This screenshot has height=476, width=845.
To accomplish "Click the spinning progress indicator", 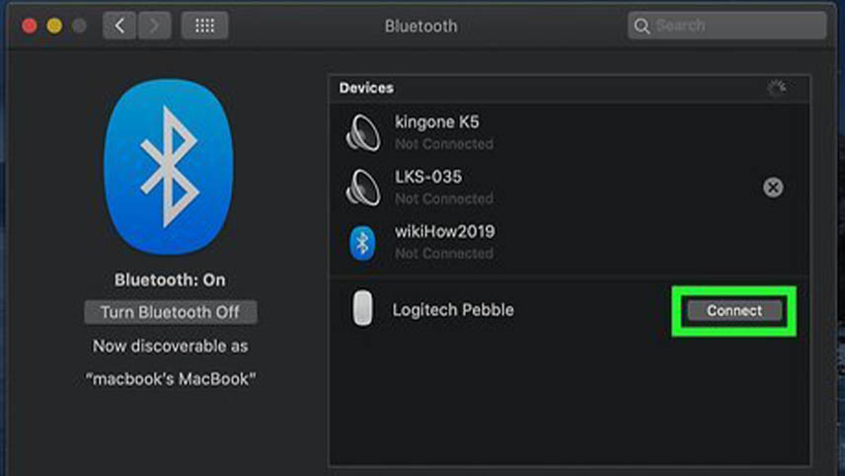I will (x=777, y=88).
